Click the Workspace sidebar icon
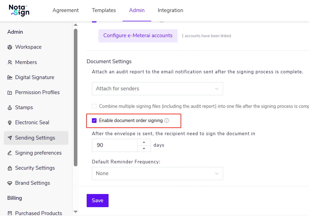The height and width of the screenshot is (217, 309). pos(10,47)
